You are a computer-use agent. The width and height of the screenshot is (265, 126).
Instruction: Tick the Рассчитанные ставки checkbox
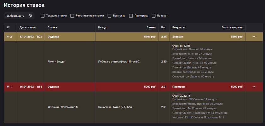[x=72, y=16]
